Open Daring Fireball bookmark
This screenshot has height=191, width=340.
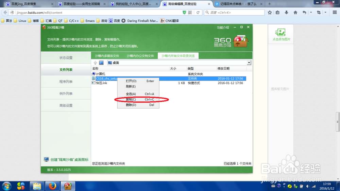click(x=140, y=21)
